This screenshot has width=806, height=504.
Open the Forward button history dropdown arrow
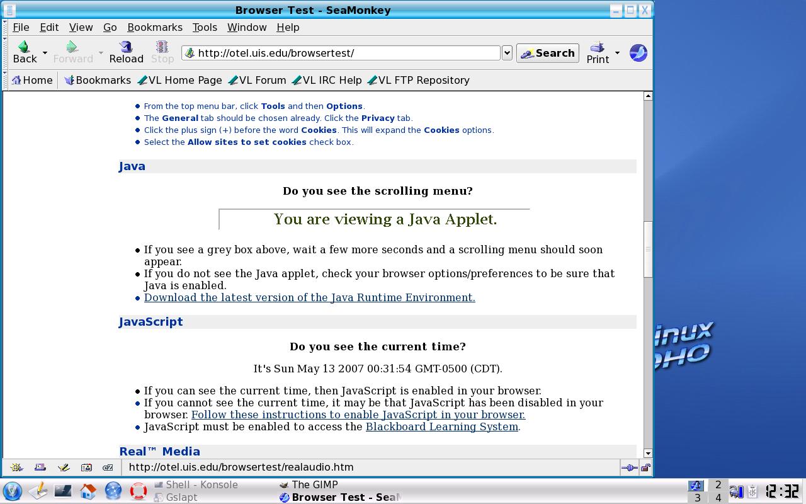(x=101, y=53)
